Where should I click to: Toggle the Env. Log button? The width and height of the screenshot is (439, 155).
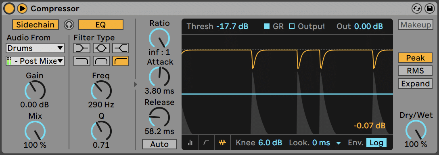(376, 142)
